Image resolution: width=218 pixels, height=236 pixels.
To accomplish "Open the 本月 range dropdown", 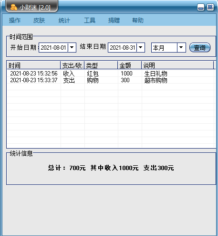I will click(x=181, y=47).
